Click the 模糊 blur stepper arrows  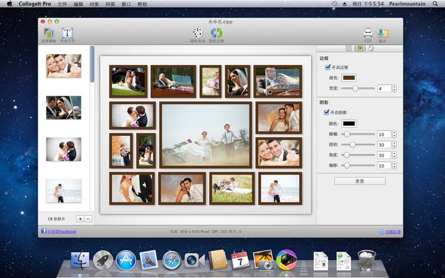click(x=394, y=134)
